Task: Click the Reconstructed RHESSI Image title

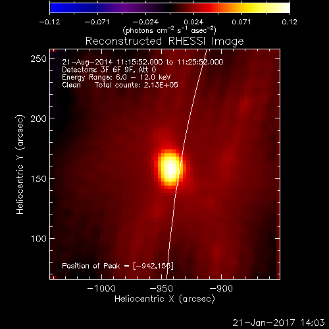Action: click(x=164, y=41)
